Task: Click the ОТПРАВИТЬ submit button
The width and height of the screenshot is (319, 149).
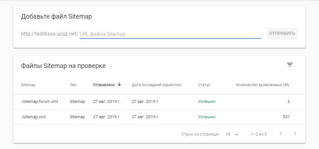Action: click(x=282, y=34)
